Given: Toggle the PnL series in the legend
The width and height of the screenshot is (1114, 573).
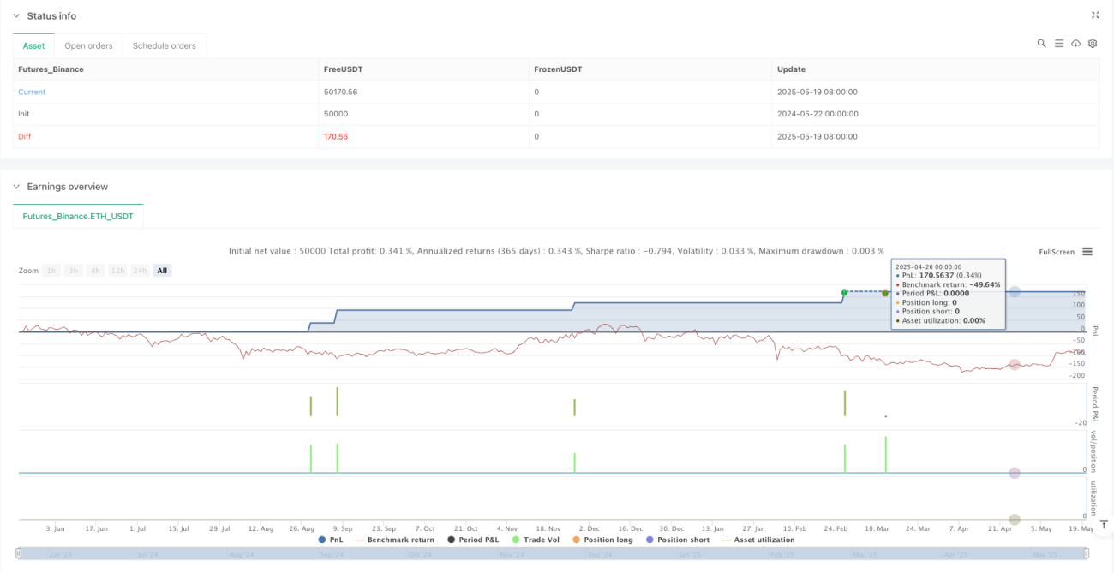Looking at the screenshot, I should click(330, 540).
